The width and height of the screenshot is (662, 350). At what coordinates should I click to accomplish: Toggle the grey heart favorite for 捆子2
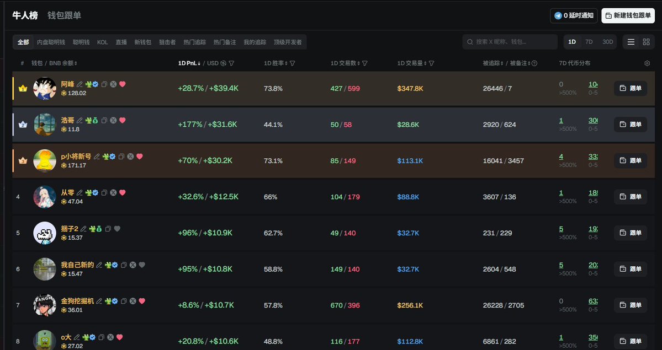coord(118,229)
